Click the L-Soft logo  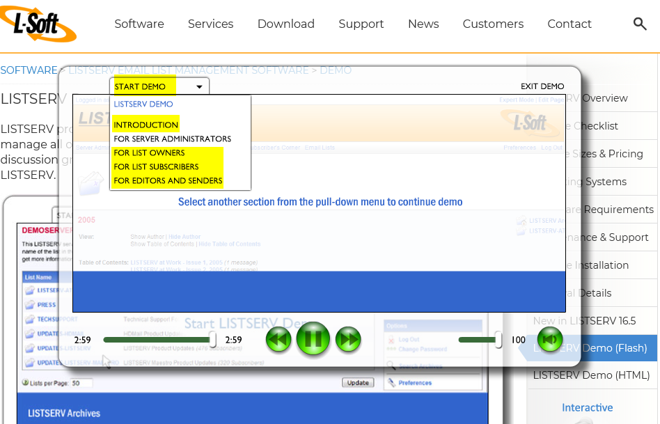pyautogui.click(x=38, y=24)
